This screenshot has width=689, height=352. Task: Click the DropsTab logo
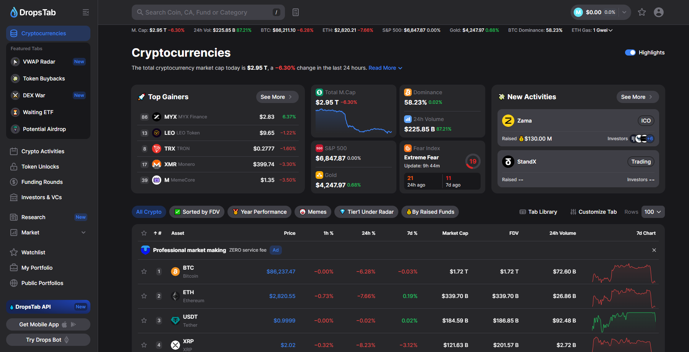click(x=33, y=12)
